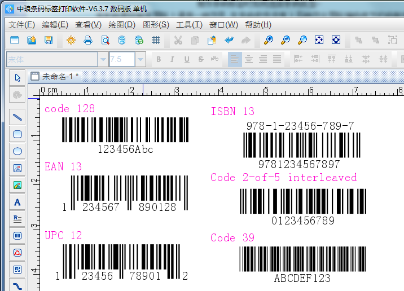Click the zoom in magnifier
Viewport: 404px width, 291px height.
[x=269, y=40]
